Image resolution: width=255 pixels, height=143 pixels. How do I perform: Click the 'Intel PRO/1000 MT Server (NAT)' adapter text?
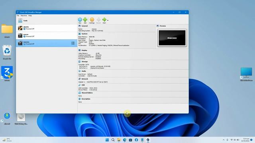click(97, 82)
